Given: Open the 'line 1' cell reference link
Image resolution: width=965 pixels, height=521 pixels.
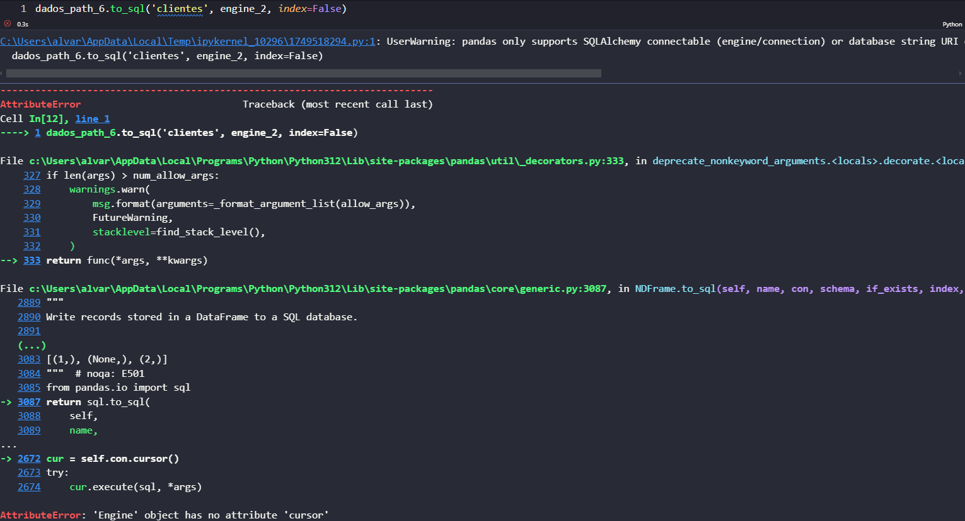Looking at the screenshot, I should click(93, 119).
